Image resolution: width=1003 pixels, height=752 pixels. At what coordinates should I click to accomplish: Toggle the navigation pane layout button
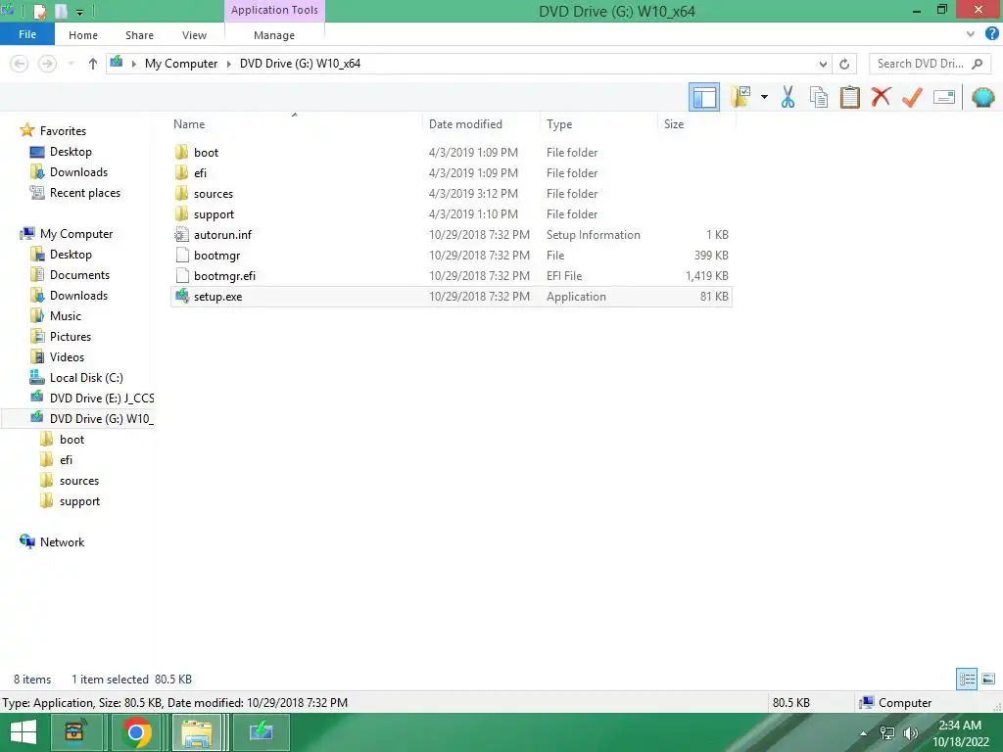click(x=703, y=97)
